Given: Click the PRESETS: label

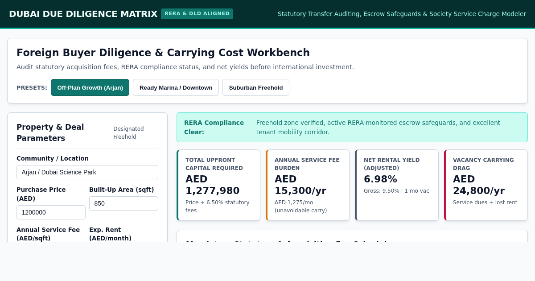Looking at the screenshot, I should 32,87.
